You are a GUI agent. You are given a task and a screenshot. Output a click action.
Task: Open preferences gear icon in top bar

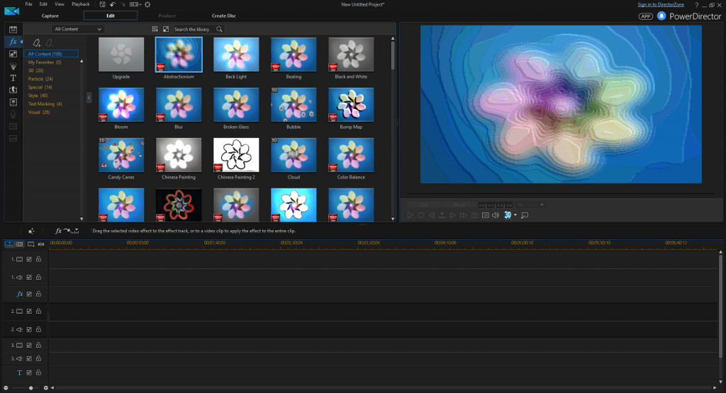[147, 4]
